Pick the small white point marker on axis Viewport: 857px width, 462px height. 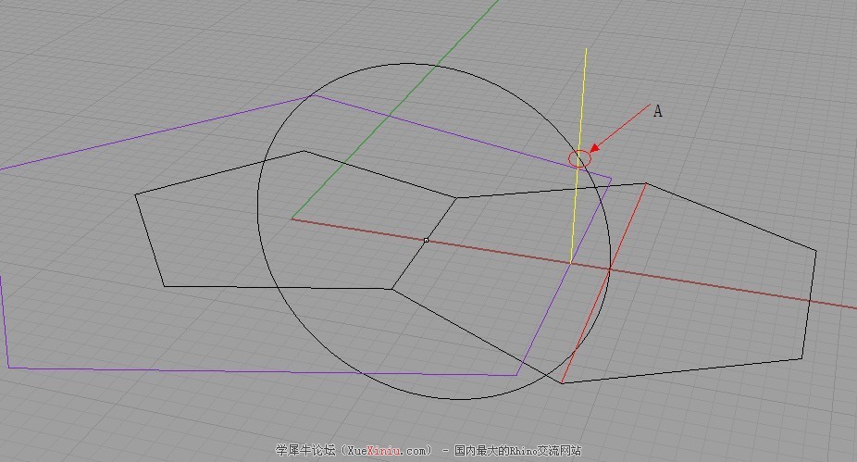point(427,240)
